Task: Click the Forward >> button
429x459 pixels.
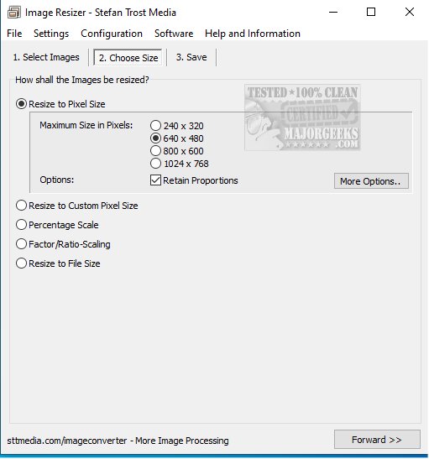Action: [377, 439]
